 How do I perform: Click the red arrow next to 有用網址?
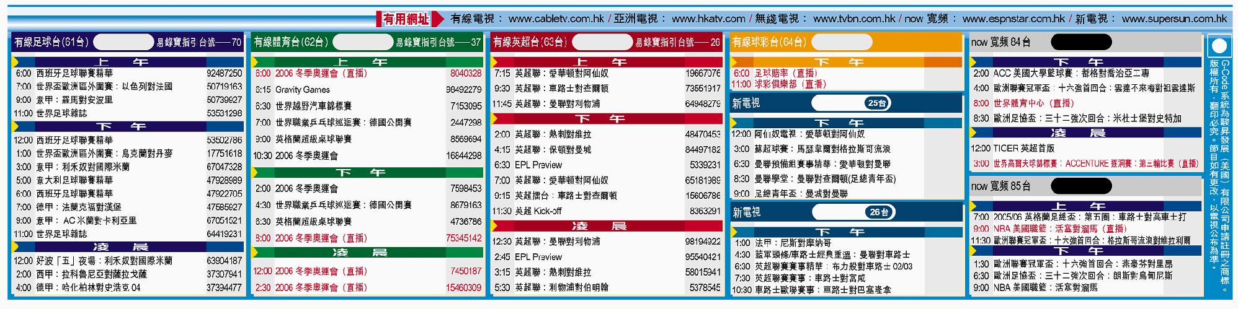click(437, 19)
